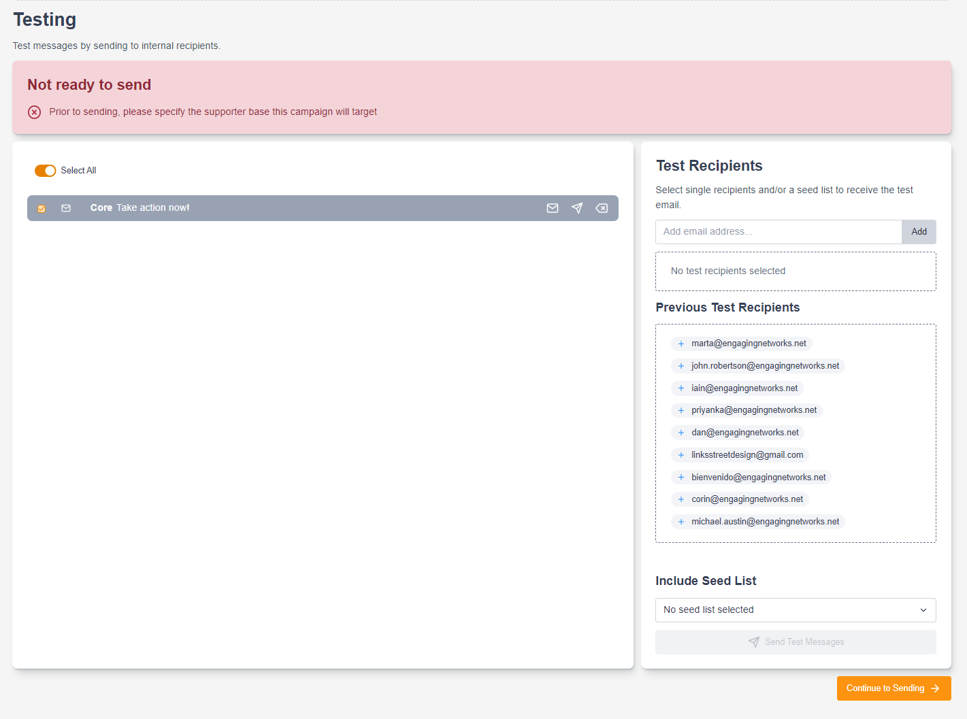Add john.robertson@engagingnetworks.net as recipient
Viewport: 967px width, 719px height.
click(681, 365)
